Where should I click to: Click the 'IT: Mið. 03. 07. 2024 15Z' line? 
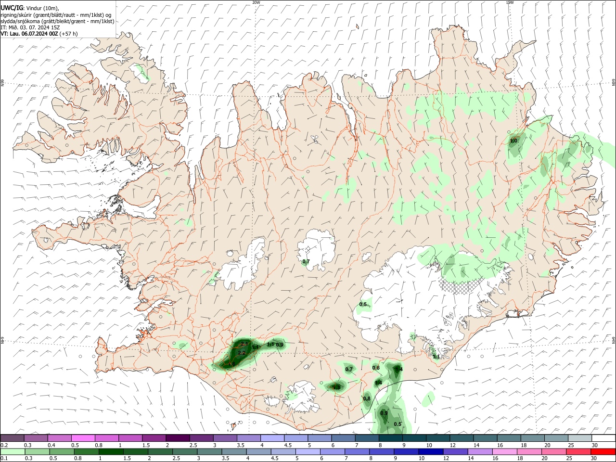[30, 27]
